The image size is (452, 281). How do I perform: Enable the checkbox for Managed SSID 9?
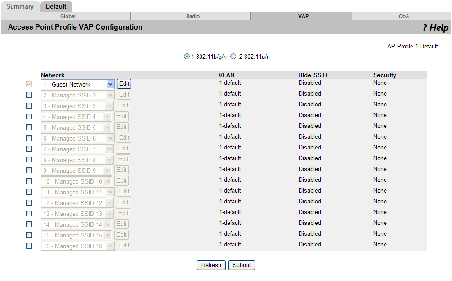click(29, 170)
